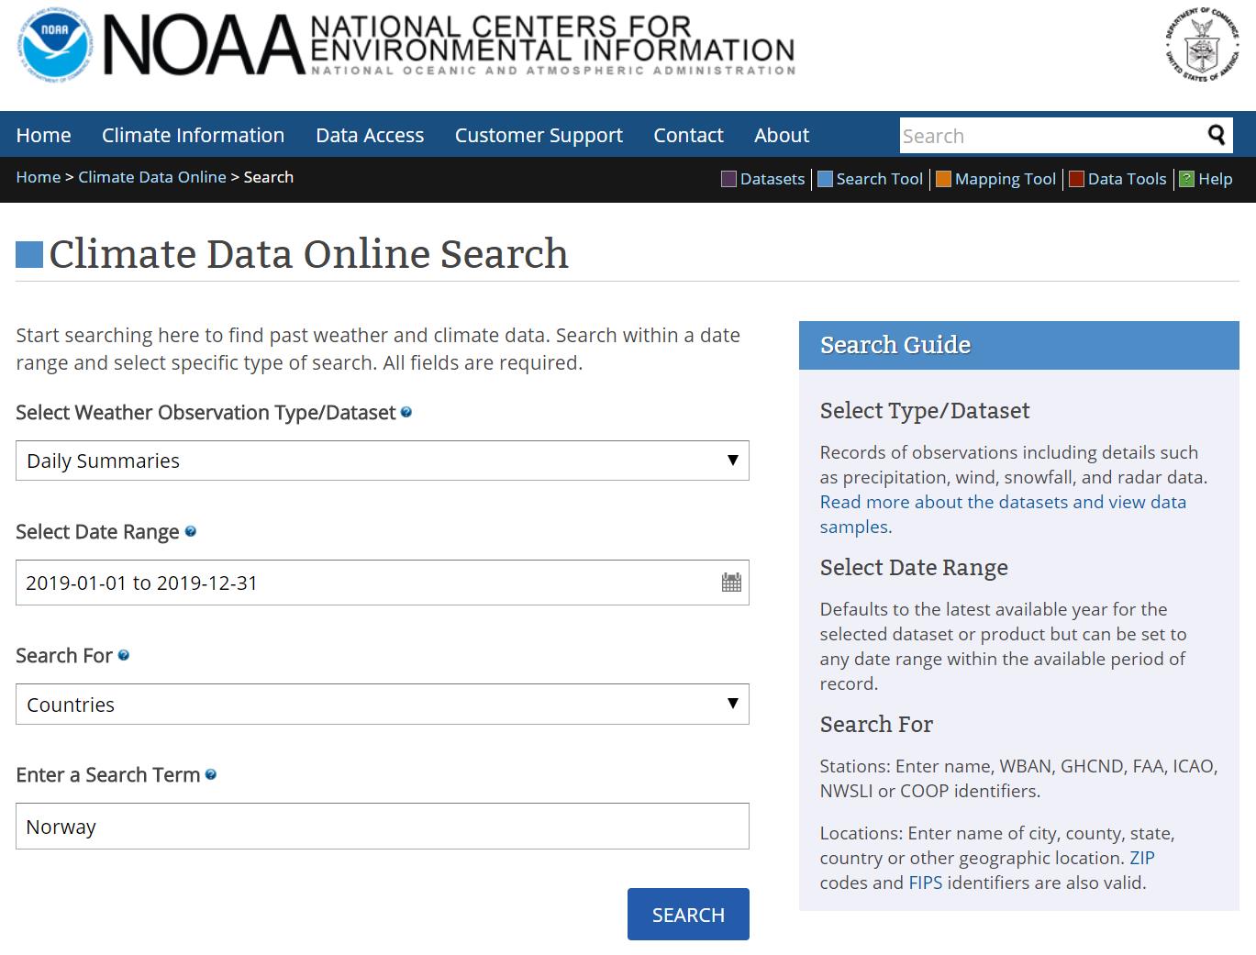Open the Home menu item

pyautogui.click(x=43, y=135)
